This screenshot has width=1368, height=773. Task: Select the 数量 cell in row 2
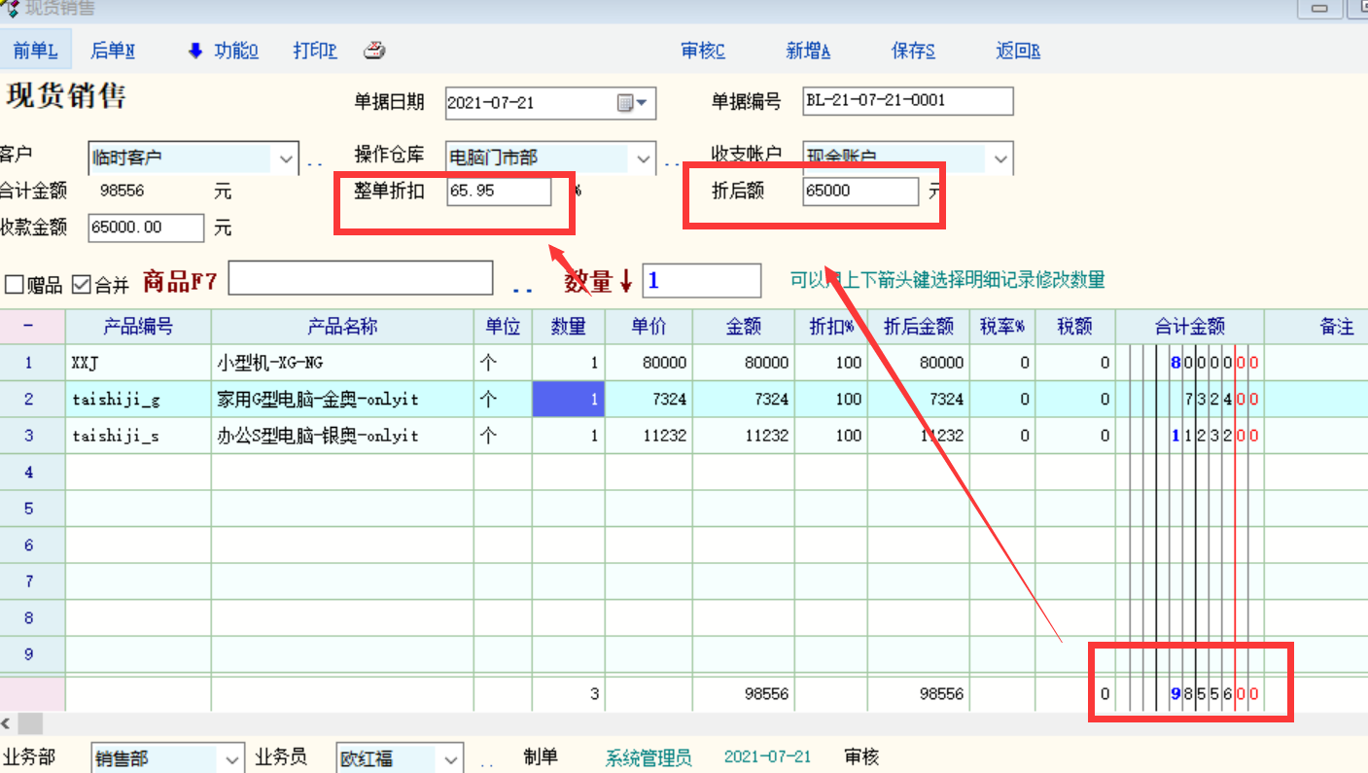tap(568, 400)
